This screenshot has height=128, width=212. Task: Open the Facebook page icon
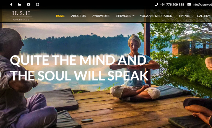11,4
